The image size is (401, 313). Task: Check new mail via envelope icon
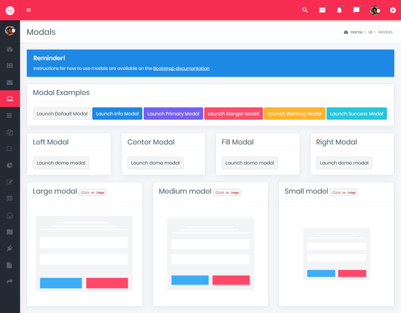pos(322,10)
